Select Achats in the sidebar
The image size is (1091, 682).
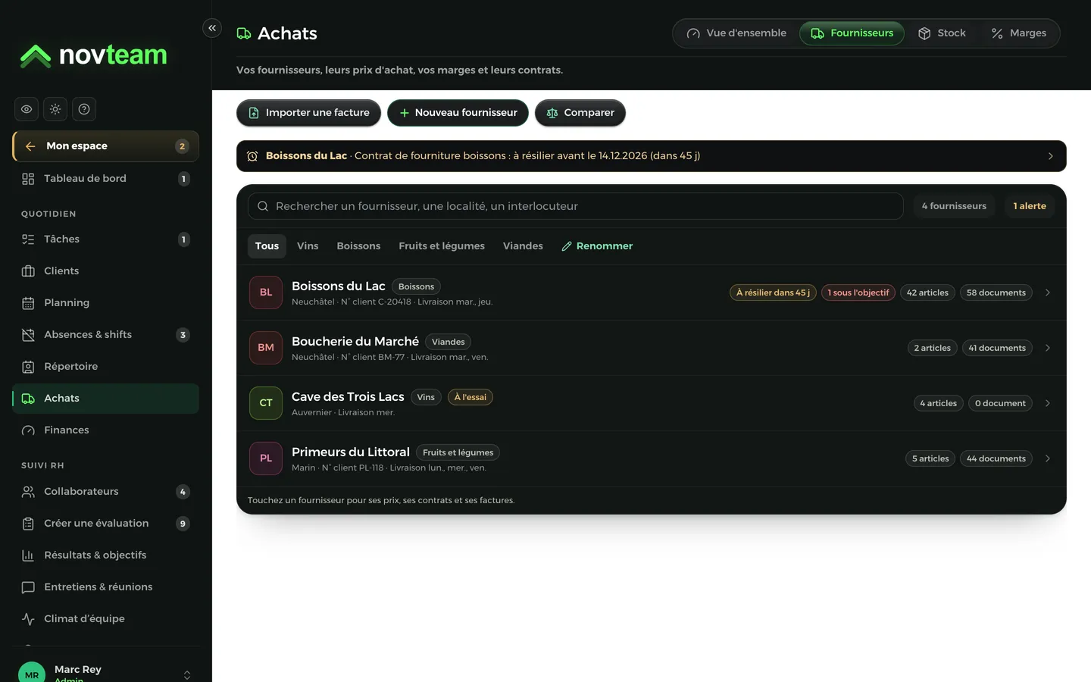coord(106,399)
